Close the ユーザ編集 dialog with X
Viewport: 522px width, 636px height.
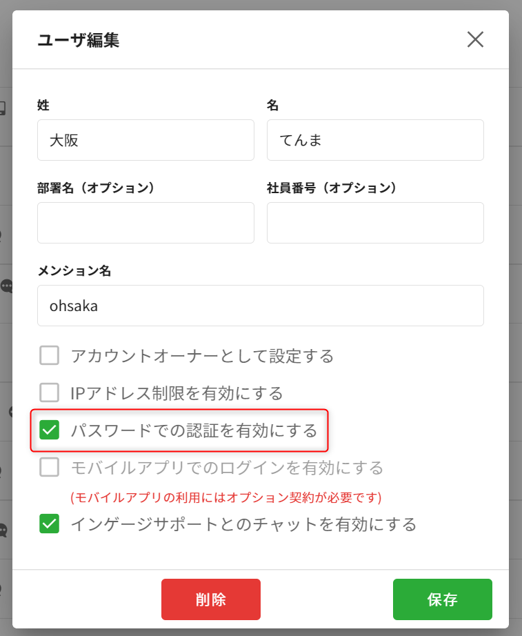point(475,39)
